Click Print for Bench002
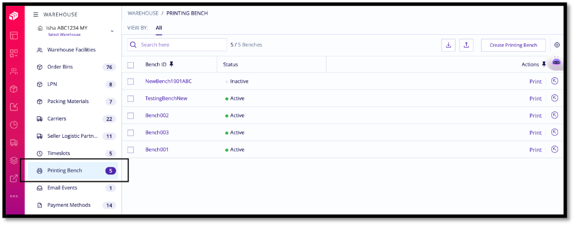Viewport: 573px width, 225px height. tap(535, 116)
